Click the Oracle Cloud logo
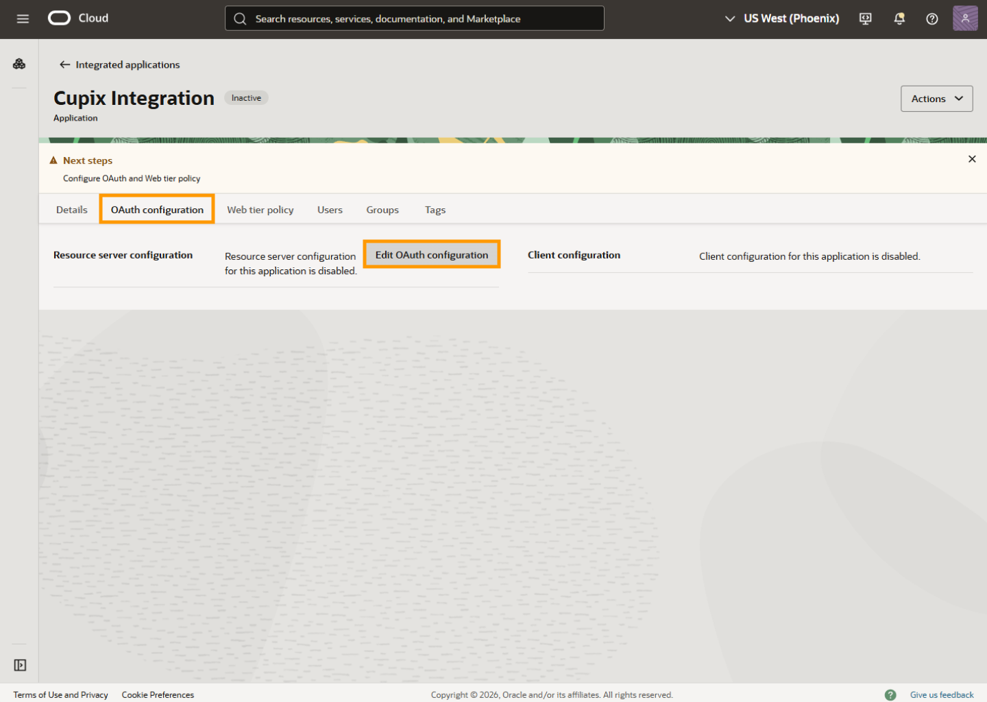987x702 pixels. coord(78,19)
